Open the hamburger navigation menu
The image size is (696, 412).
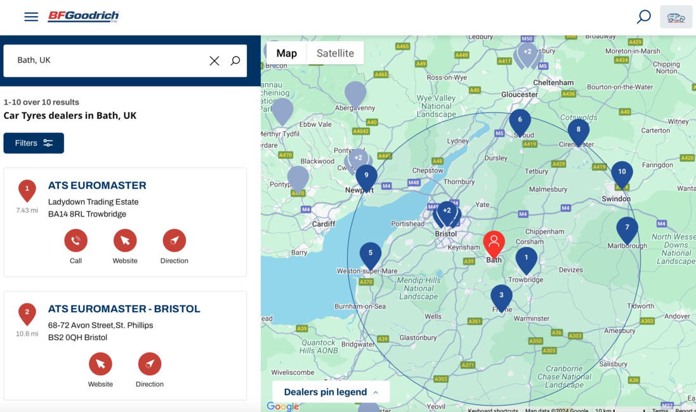[31, 17]
